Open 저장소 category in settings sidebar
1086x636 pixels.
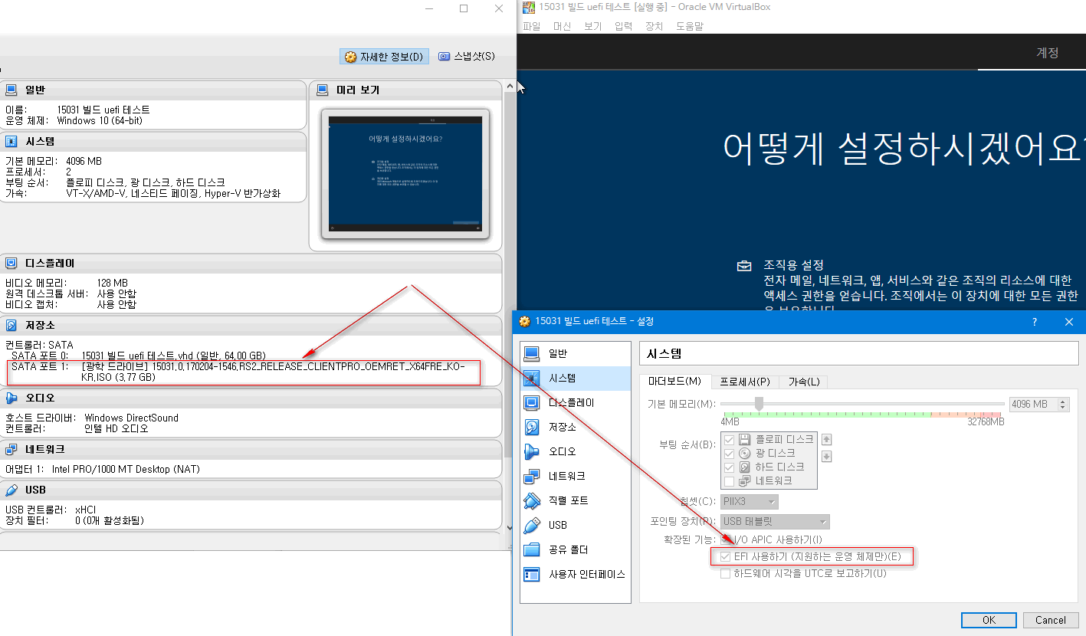pyautogui.click(x=576, y=428)
